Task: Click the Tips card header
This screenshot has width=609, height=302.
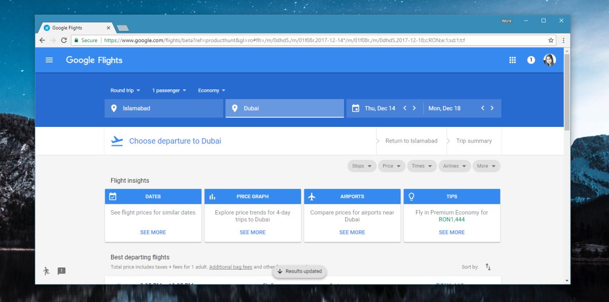Action: (452, 196)
